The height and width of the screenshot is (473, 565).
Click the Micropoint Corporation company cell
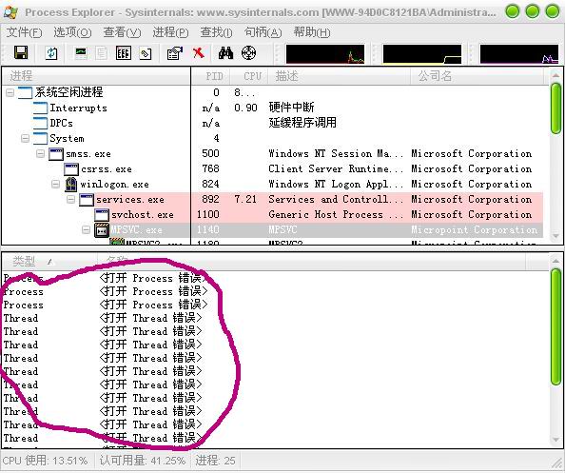(x=475, y=229)
